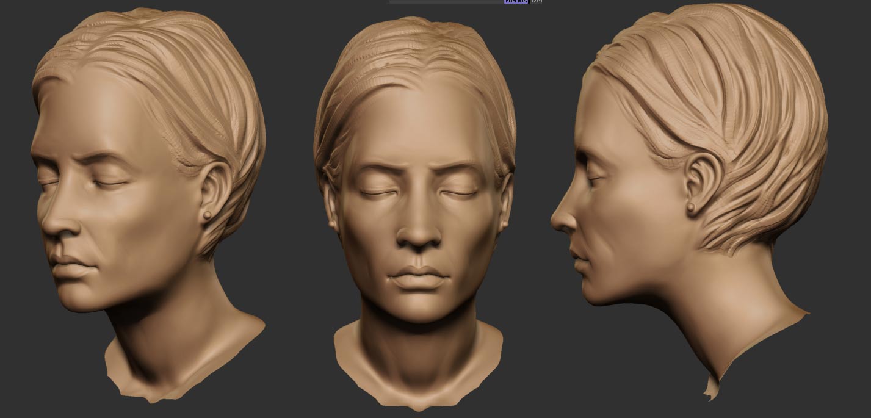Click the nose tip of the profile head

[555, 221]
